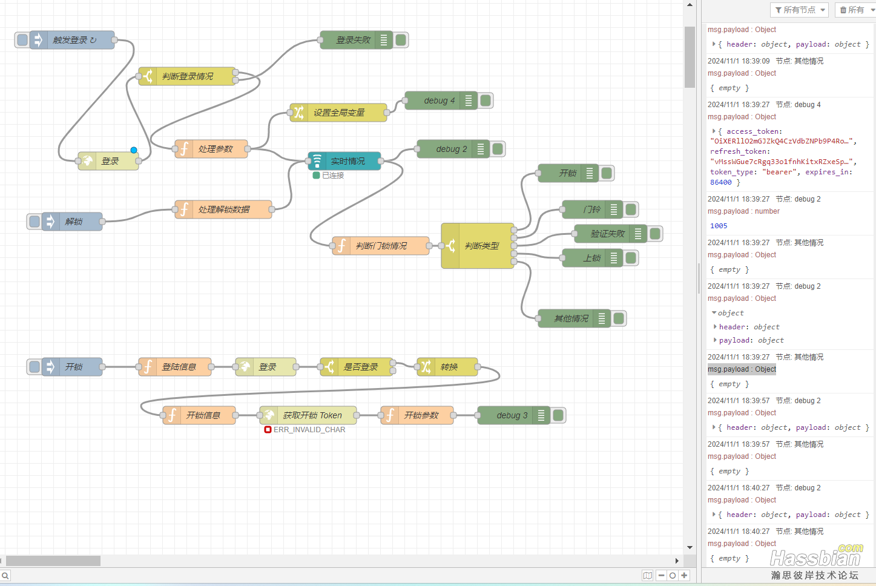
Task: Click the canvas vertical scrollbar thumb
Action: click(x=690, y=57)
